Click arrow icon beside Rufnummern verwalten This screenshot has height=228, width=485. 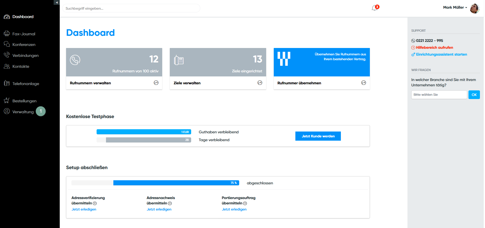pyautogui.click(x=156, y=83)
